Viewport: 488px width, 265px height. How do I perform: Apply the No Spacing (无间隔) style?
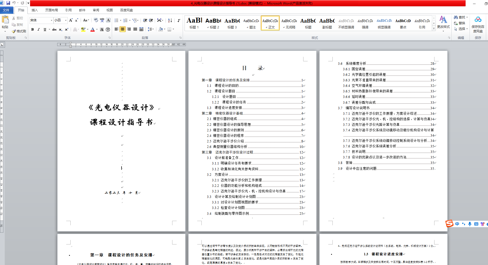pyautogui.click(x=289, y=23)
